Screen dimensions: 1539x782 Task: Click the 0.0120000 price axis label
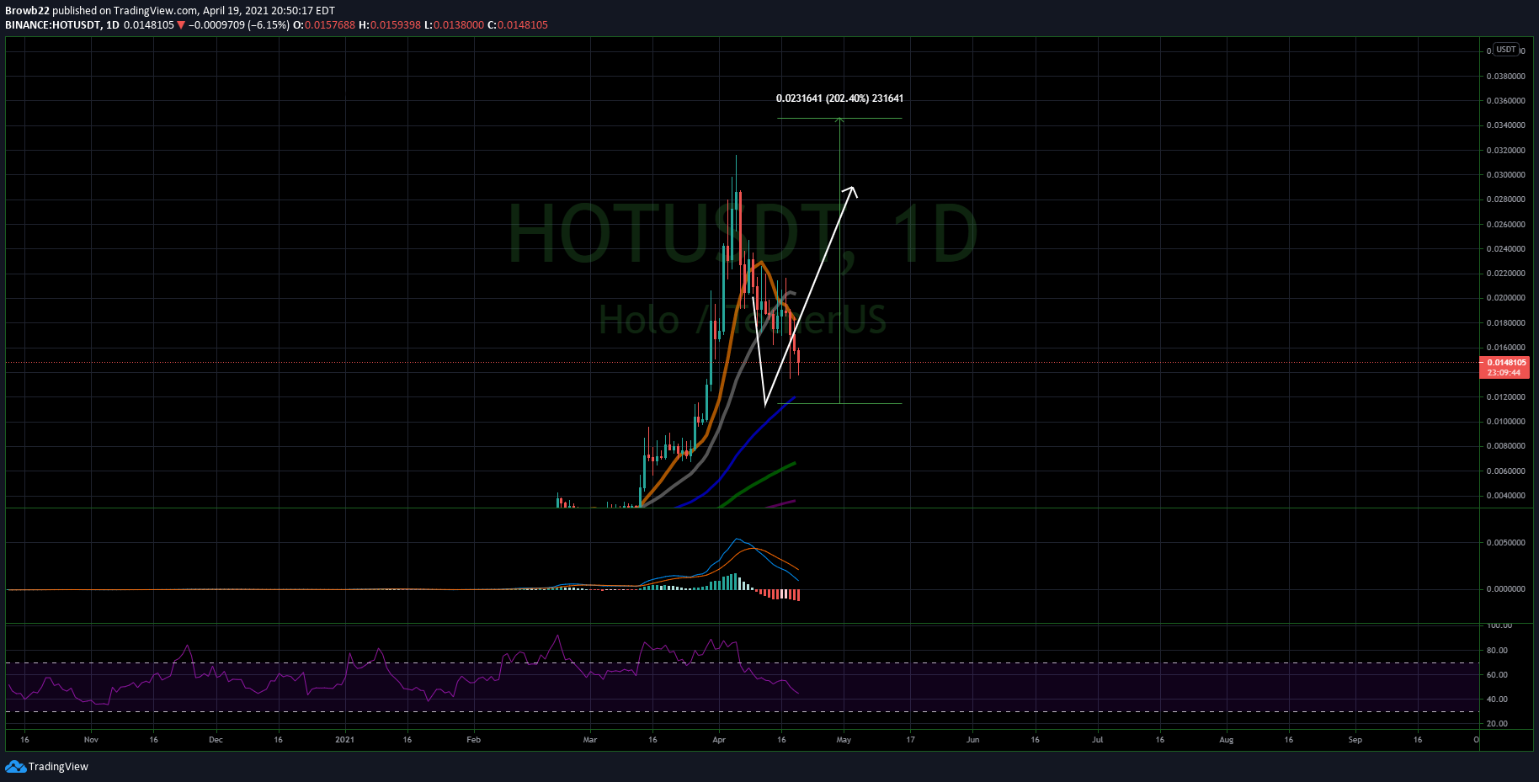pyautogui.click(x=1505, y=397)
